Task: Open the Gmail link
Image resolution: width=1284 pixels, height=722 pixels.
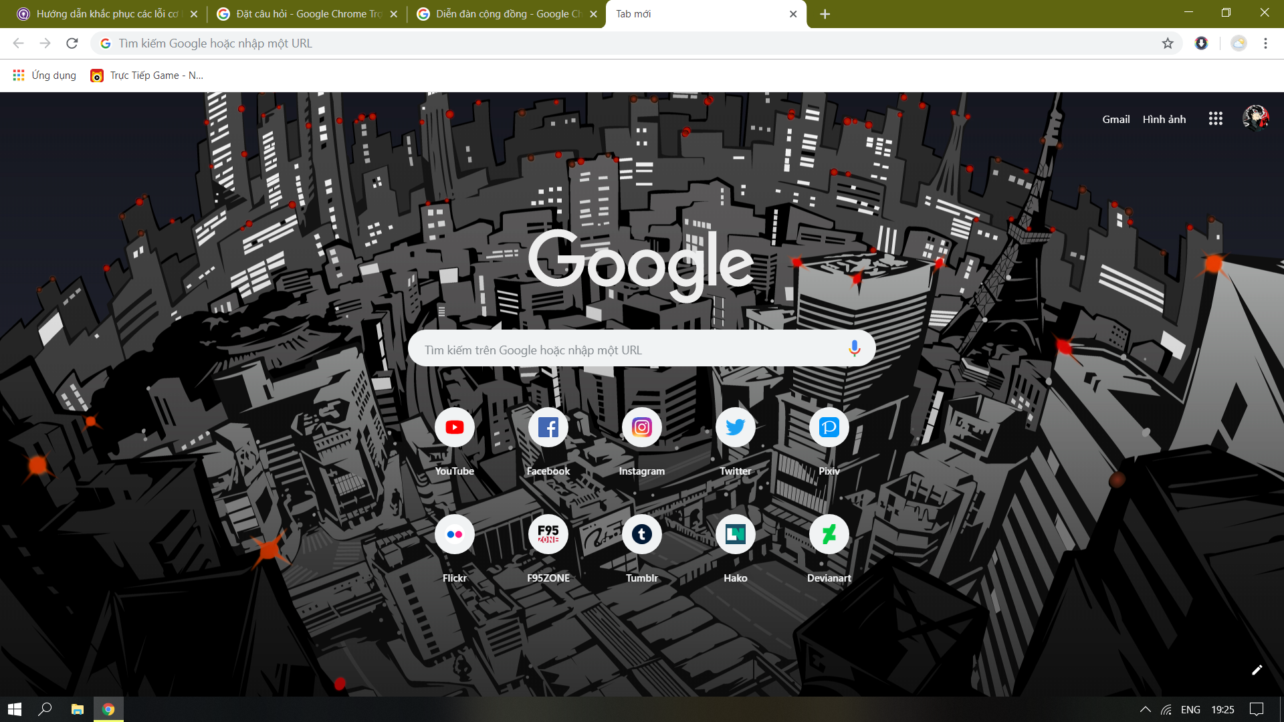Action: tap(1116, 119)
